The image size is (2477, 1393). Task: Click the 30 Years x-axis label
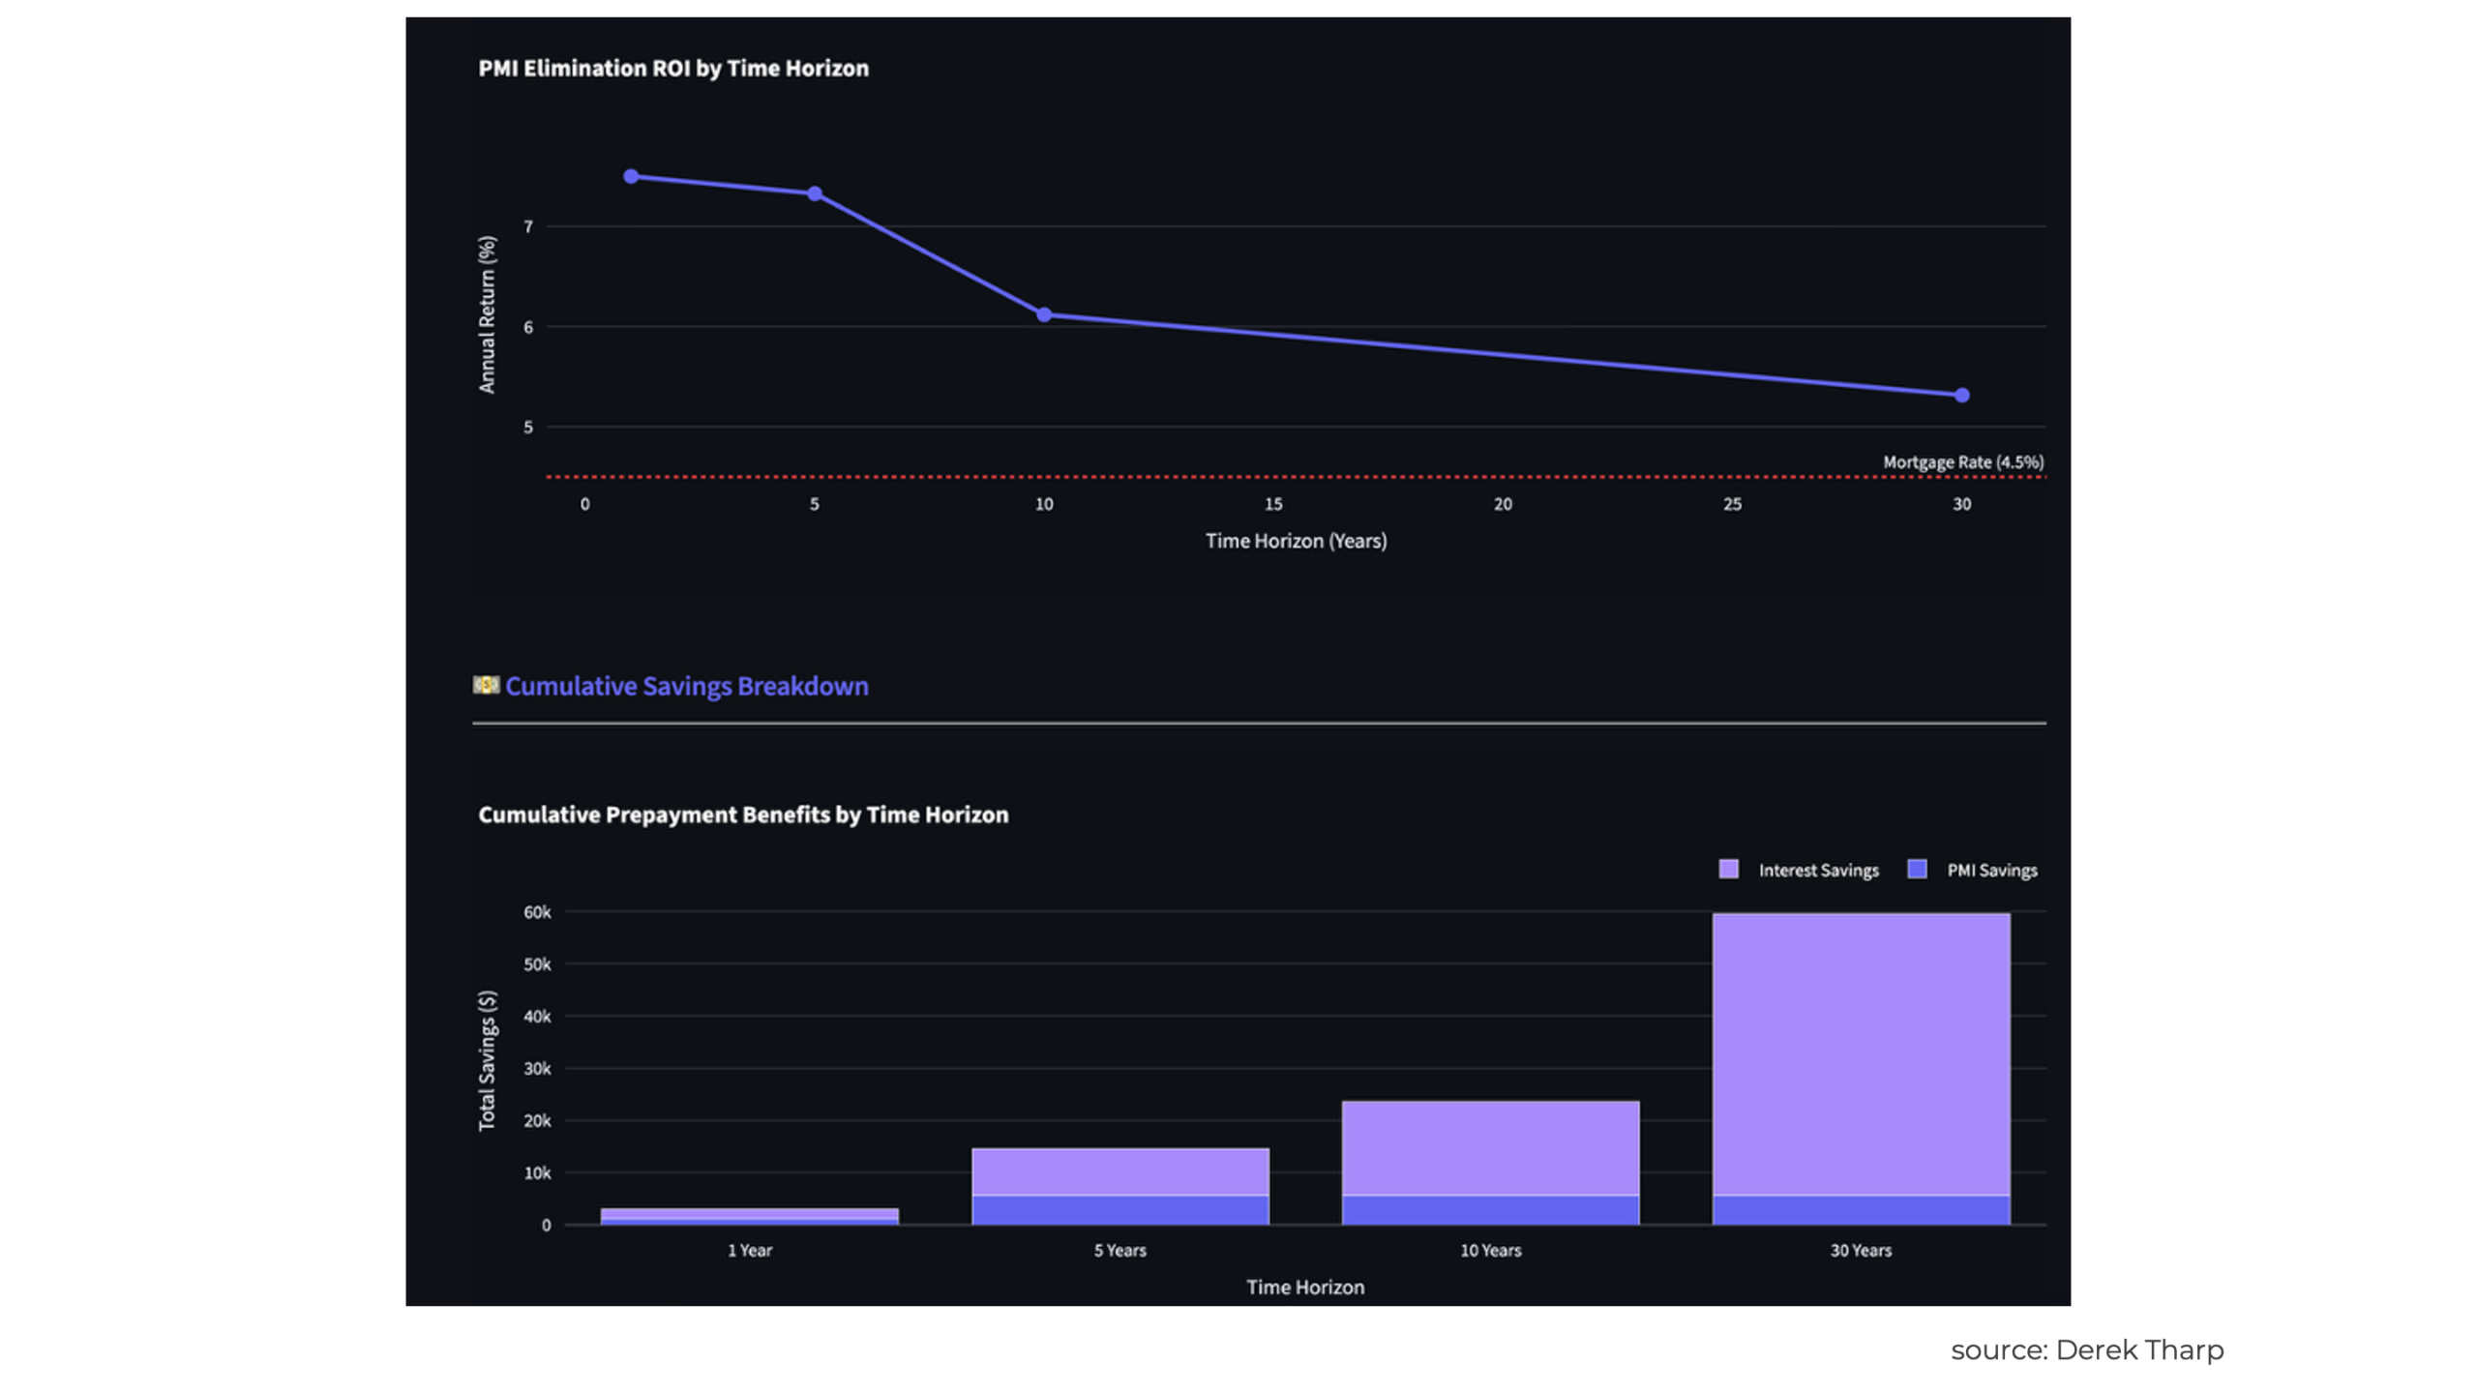click(1860, 1250)
